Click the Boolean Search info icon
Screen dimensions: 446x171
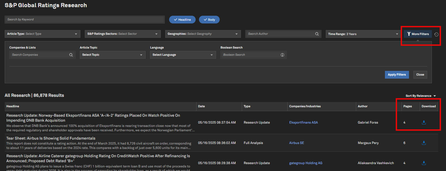[x=282, y=55]
